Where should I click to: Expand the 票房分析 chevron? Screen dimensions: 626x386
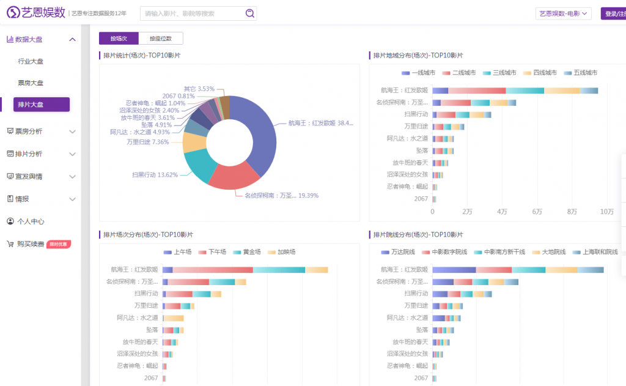coord(73,131)
